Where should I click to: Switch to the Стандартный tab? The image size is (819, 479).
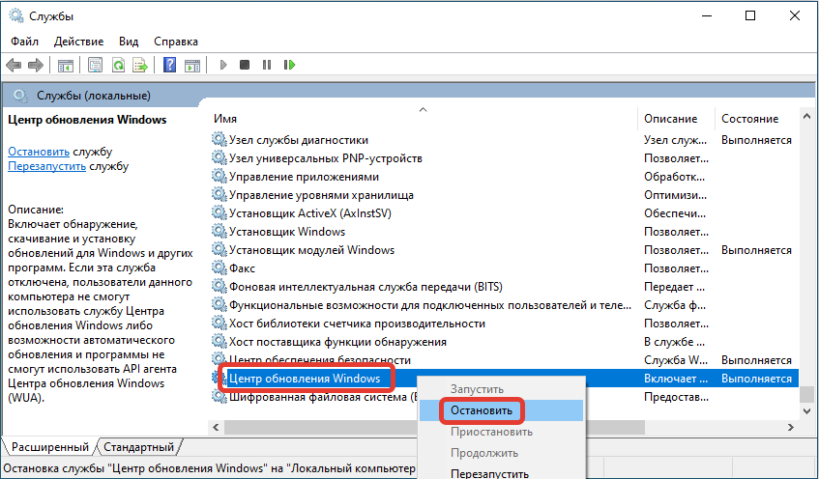point(140,447)
